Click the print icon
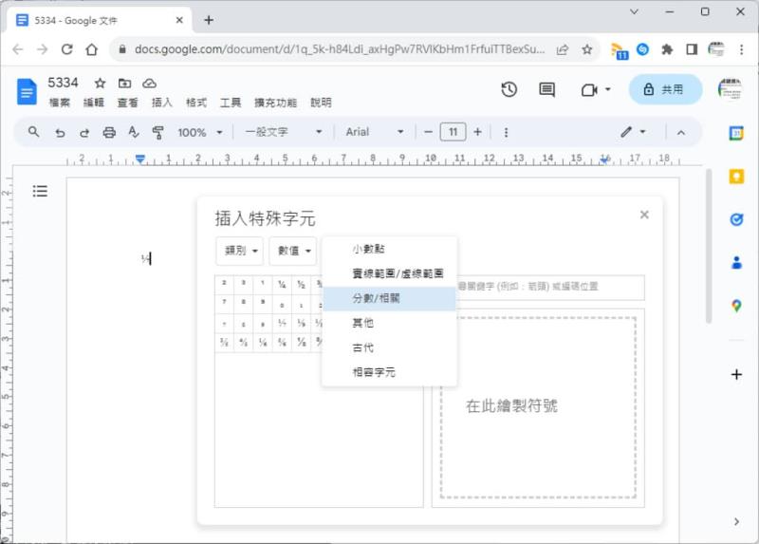 [109, 132]
